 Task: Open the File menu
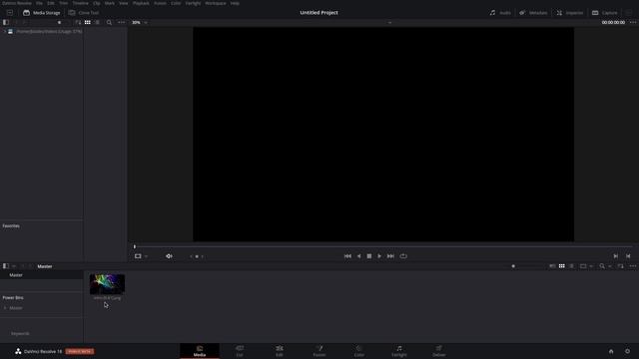[39, 3]
